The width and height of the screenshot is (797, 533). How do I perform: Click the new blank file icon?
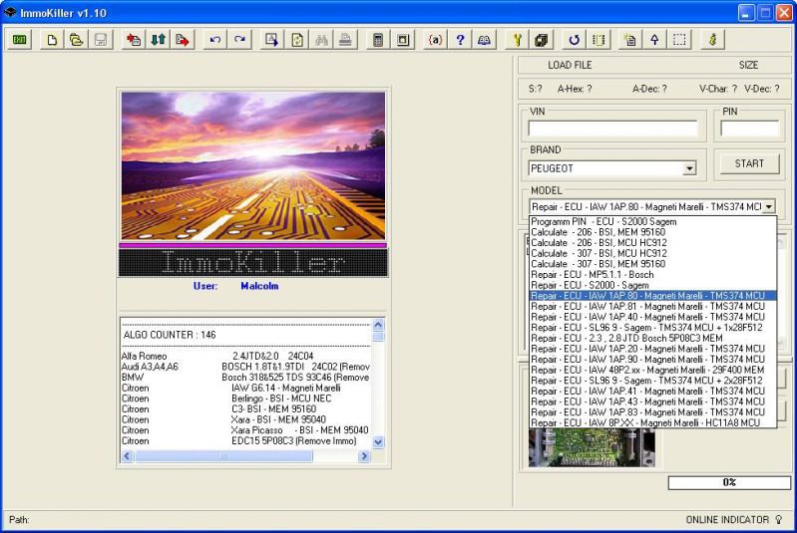click(x=52, y=40)
